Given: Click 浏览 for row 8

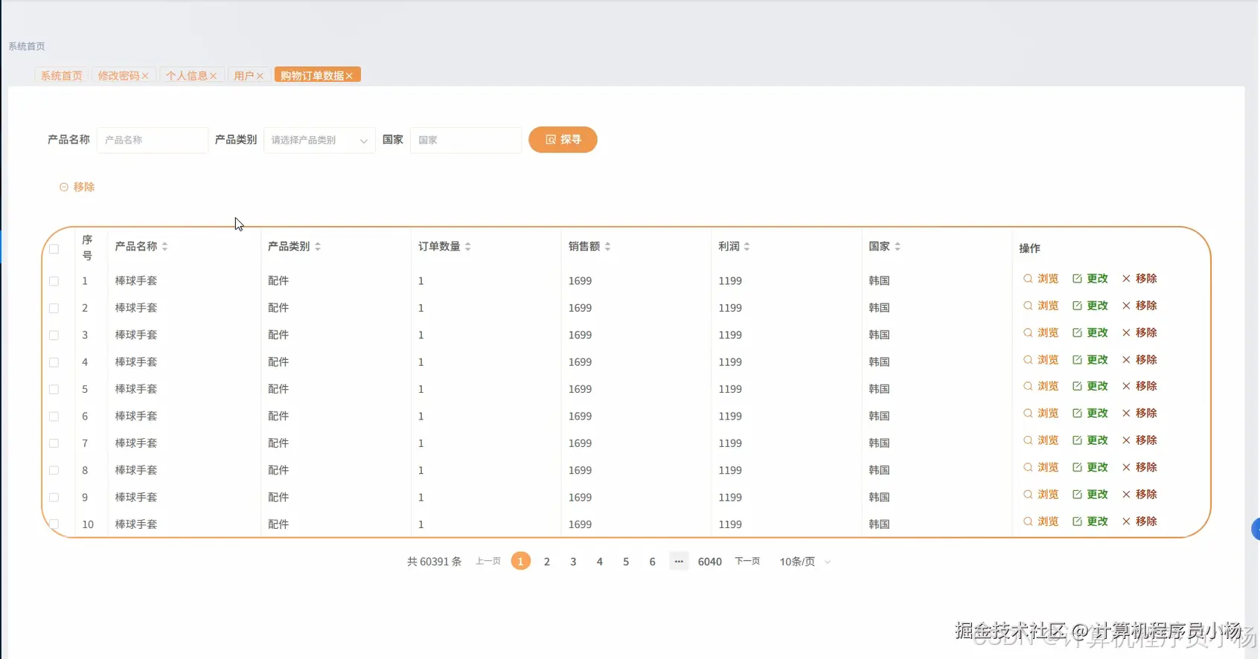Looking at the screenshot, I should pos(1040,467).
